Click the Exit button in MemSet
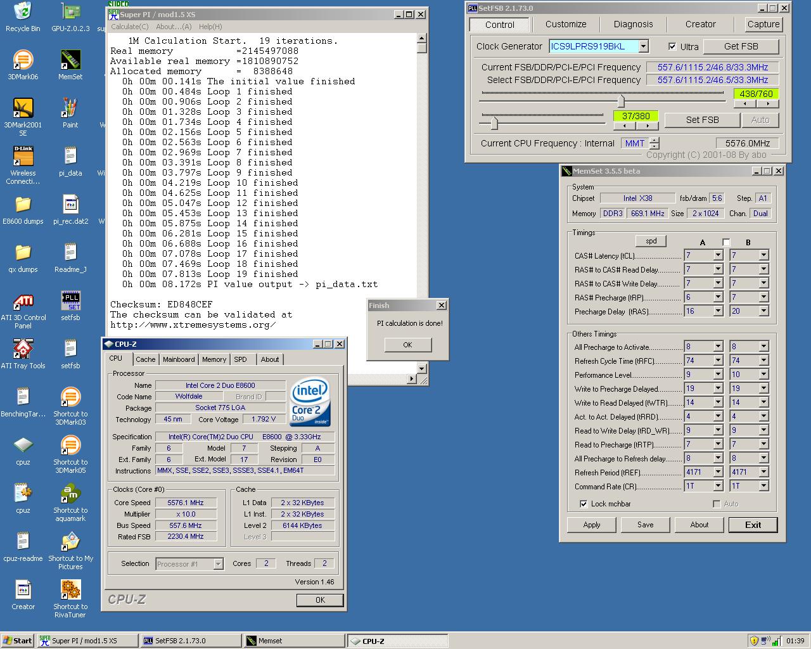Viewport: 811px width, 649px height. 753,525
